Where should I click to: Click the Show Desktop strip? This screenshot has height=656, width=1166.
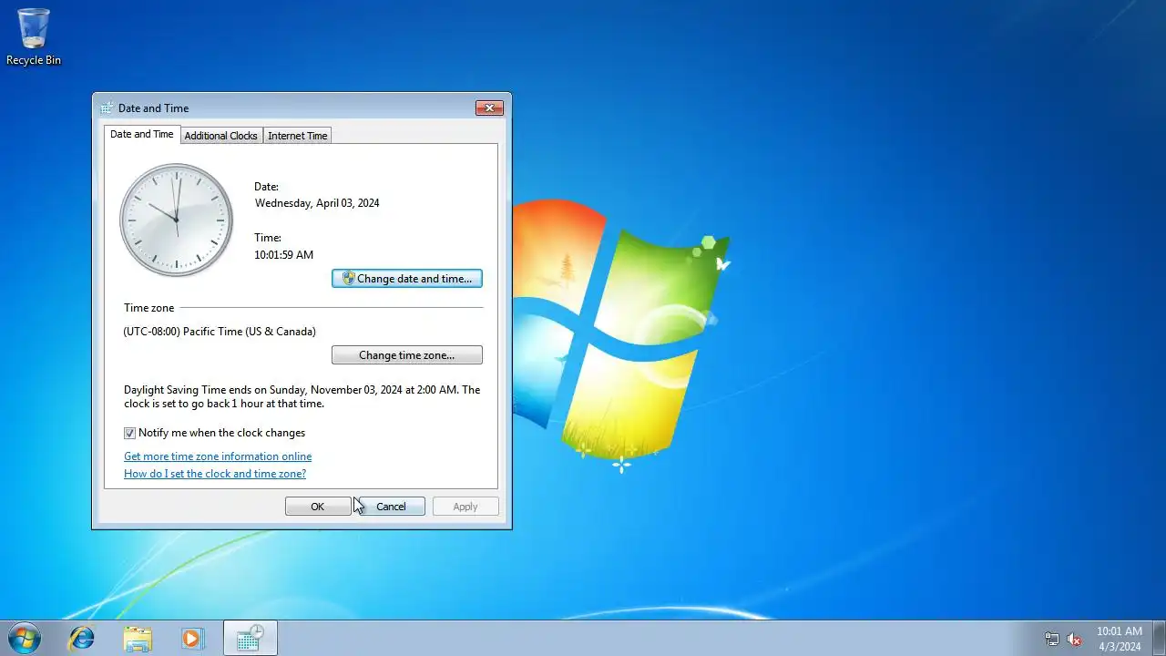click(1159, 638)
